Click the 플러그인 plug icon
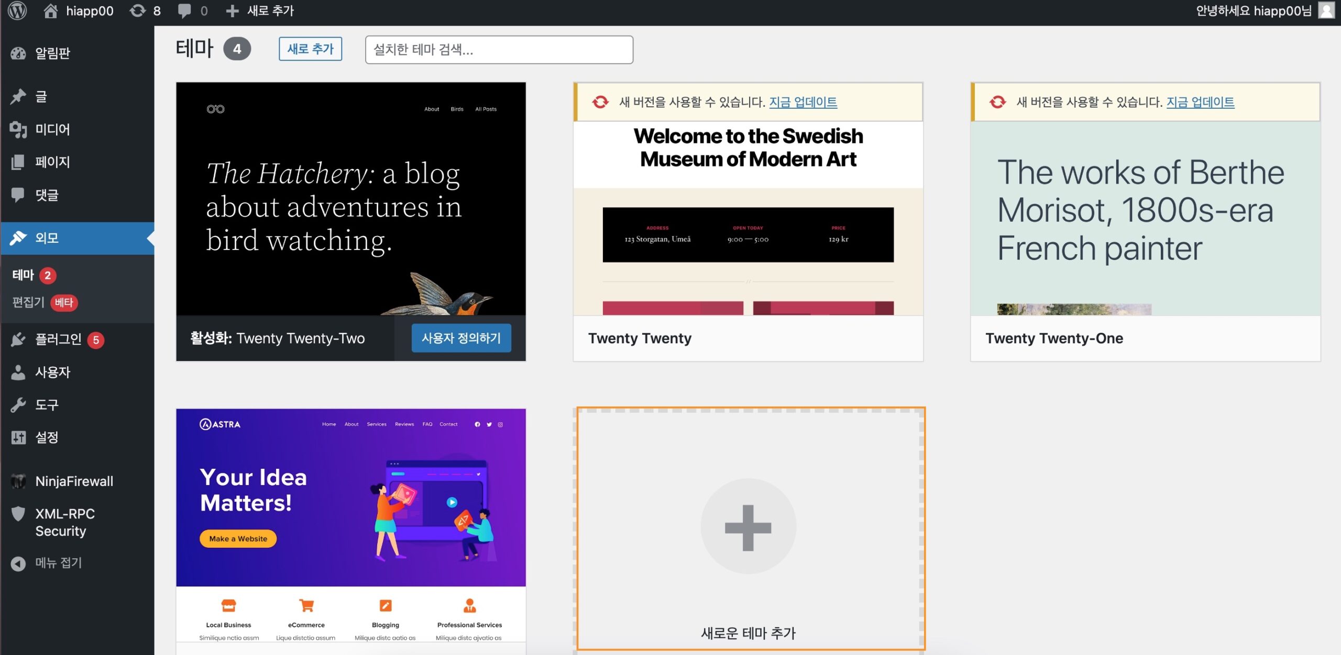 (18, 340)
